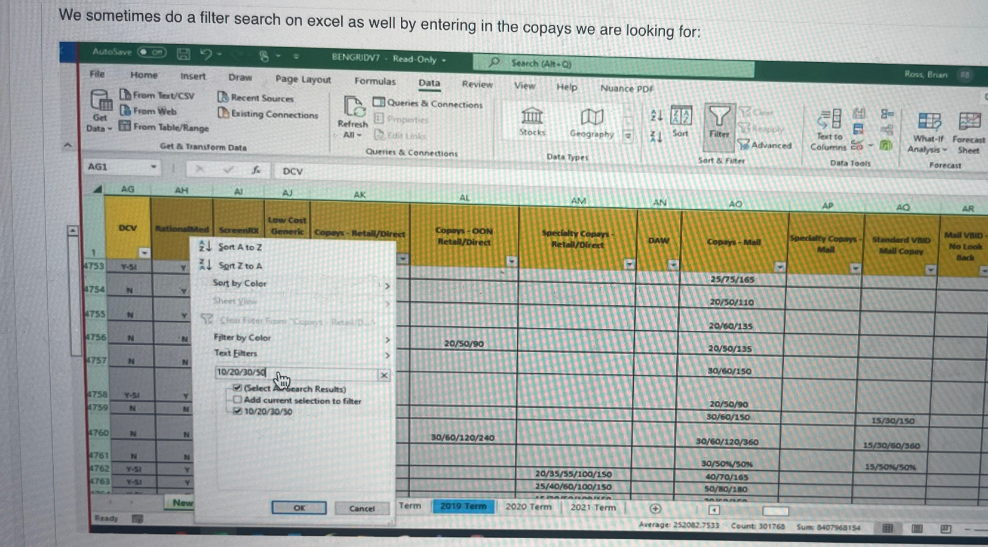The width and height of the screenshot is (988, 547).
Task: Open Recent Sources
Action: point(256,98)
